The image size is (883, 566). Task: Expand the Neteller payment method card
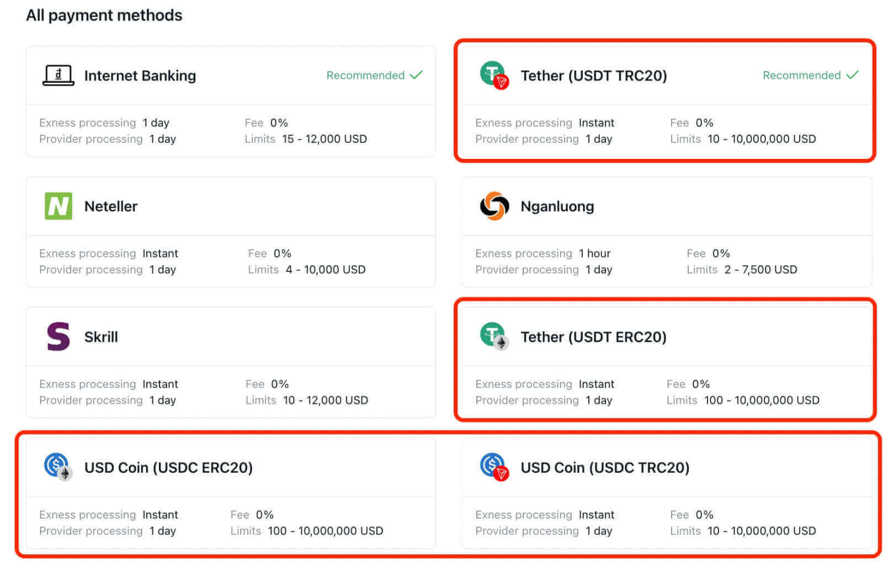tap(230, 232)
